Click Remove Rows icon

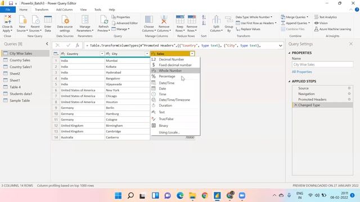pyautogui.click(x=192, y=20)
